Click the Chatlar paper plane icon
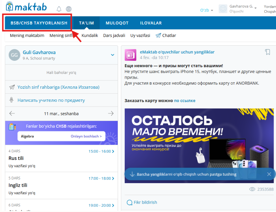Viewport: 276px width, 212px height. coord(158,35)
